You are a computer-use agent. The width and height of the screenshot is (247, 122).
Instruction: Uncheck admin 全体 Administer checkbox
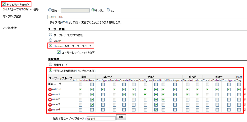[80, 89]
